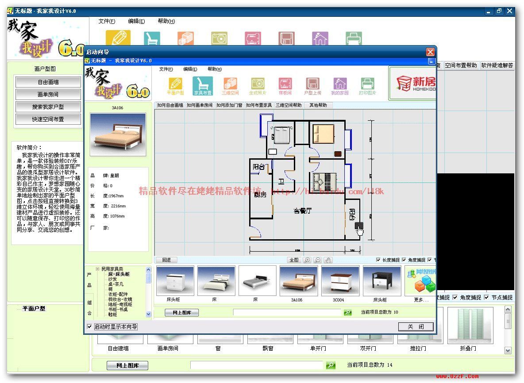This screenshot has width=524, height=383.
Task: Open 编辑(E) menu in main window
Action: click(136, 21)
